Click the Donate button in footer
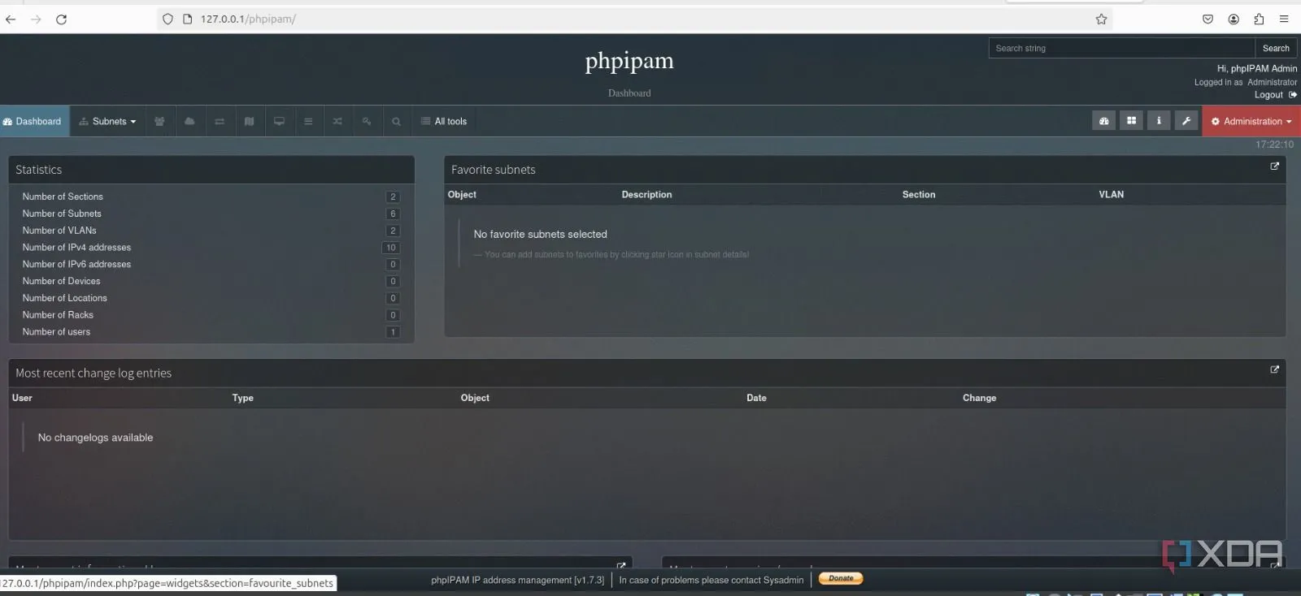Screen dimensions: 1301x596 (841, 579)
